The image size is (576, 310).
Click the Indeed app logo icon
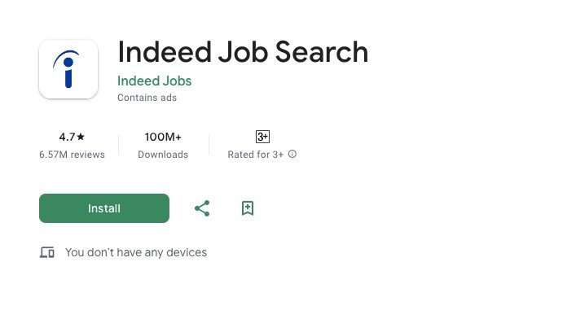click(68, 69)
